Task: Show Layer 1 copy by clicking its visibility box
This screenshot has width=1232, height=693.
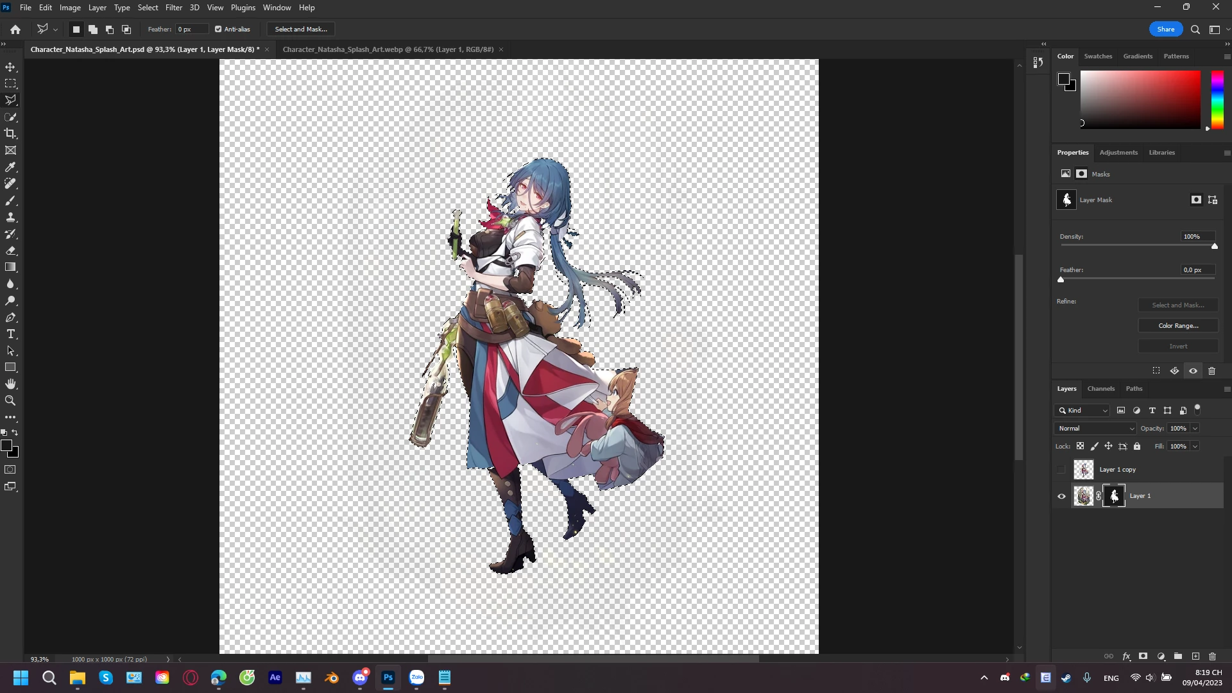Action: click(x=1061, y=470)
